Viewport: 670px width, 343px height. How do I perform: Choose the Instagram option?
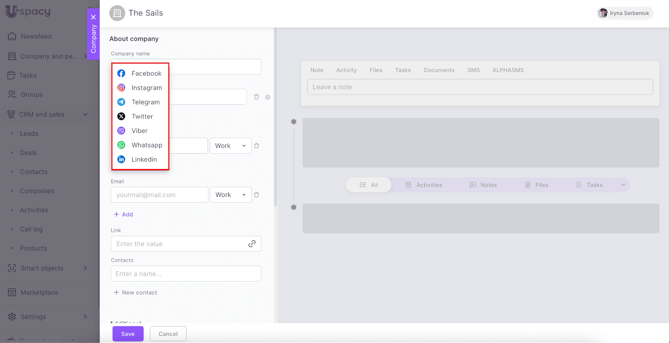tap(146, 88)
